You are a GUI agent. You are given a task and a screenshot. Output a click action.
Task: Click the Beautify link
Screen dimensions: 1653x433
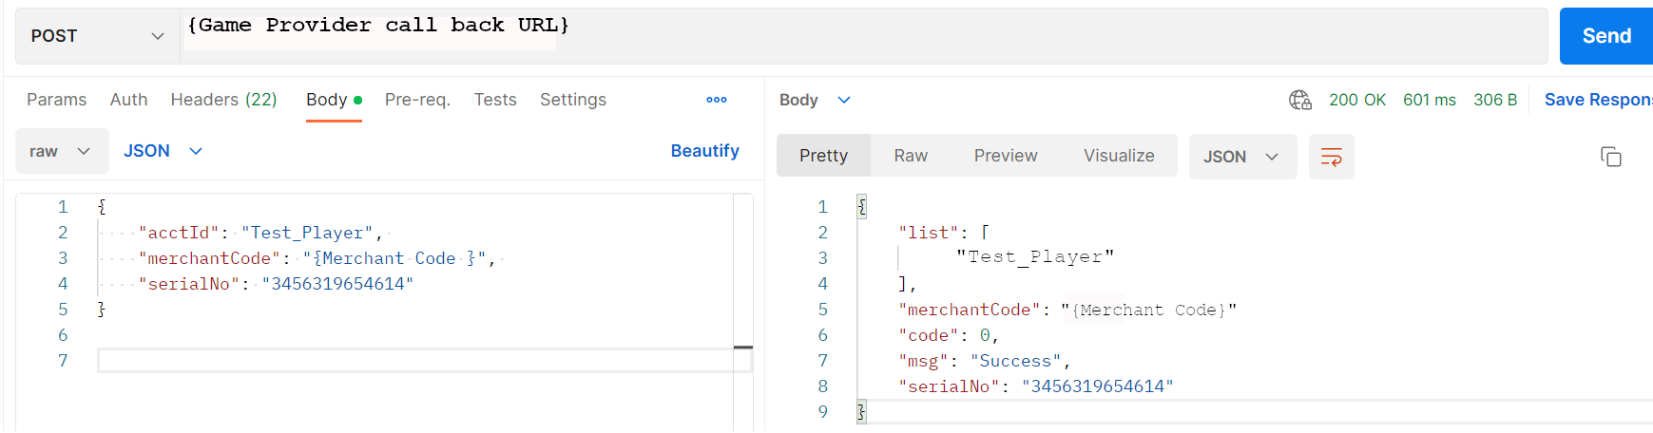[x=704, y=151]
